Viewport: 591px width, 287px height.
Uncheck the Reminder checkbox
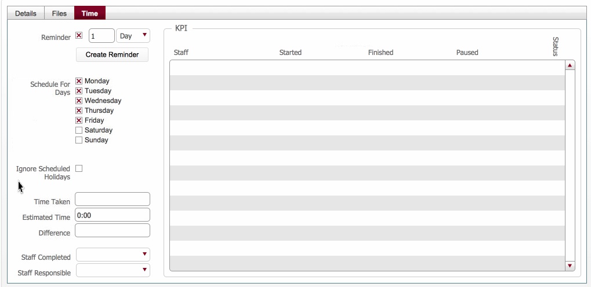[79, 36]
